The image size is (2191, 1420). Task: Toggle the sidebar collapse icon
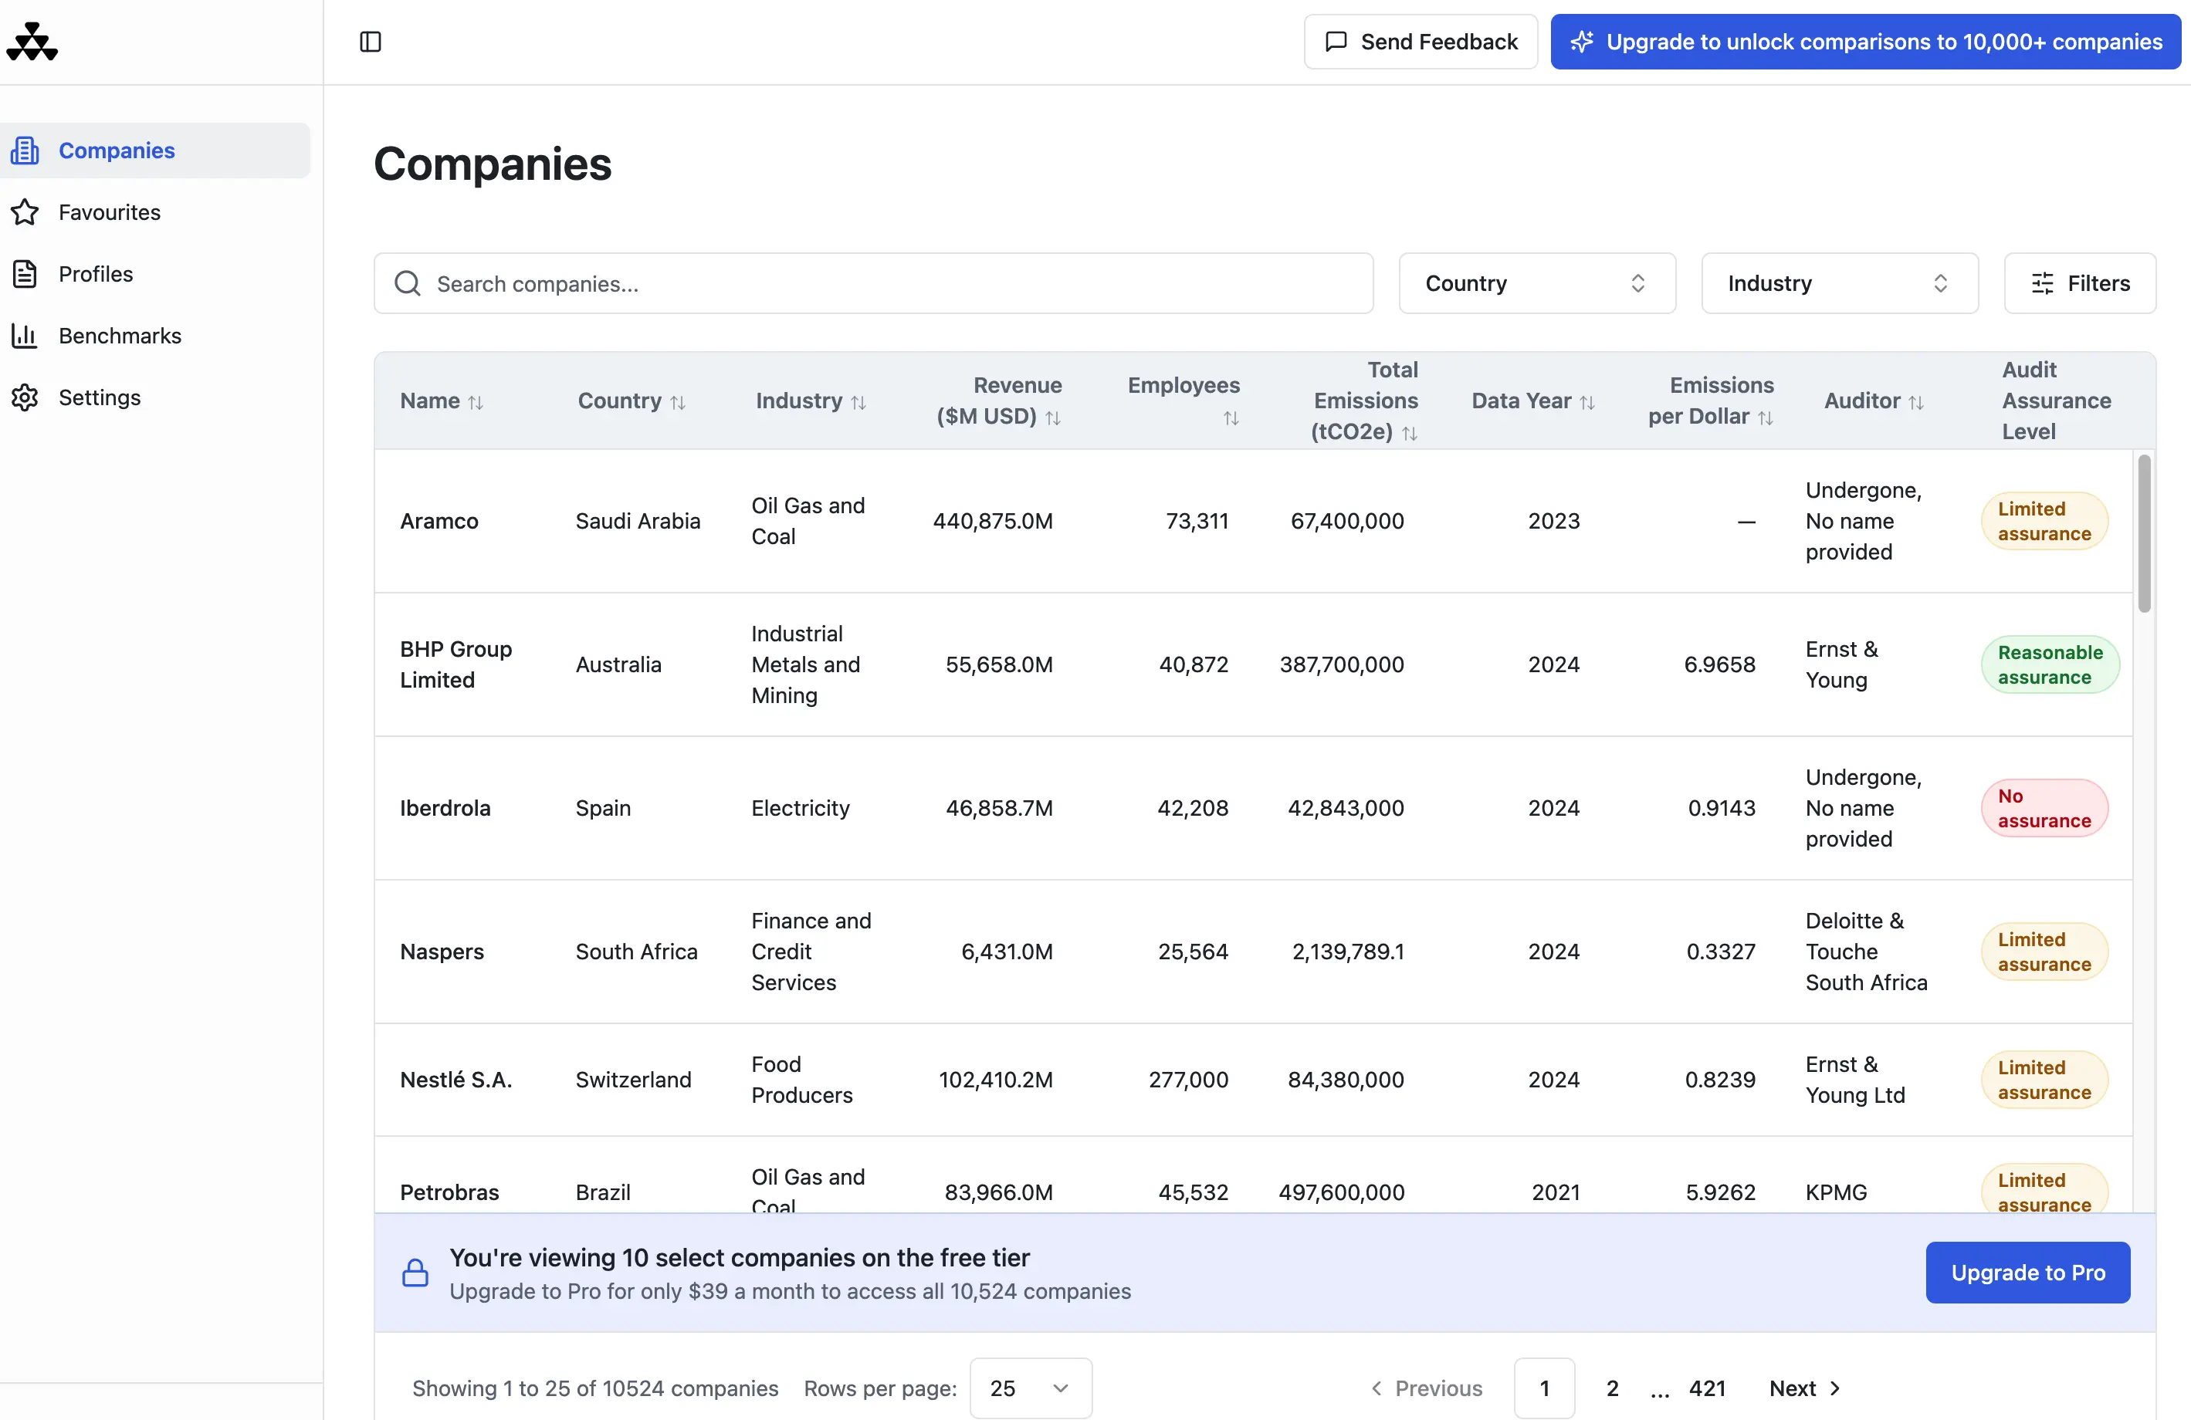(x=370, y=42)
